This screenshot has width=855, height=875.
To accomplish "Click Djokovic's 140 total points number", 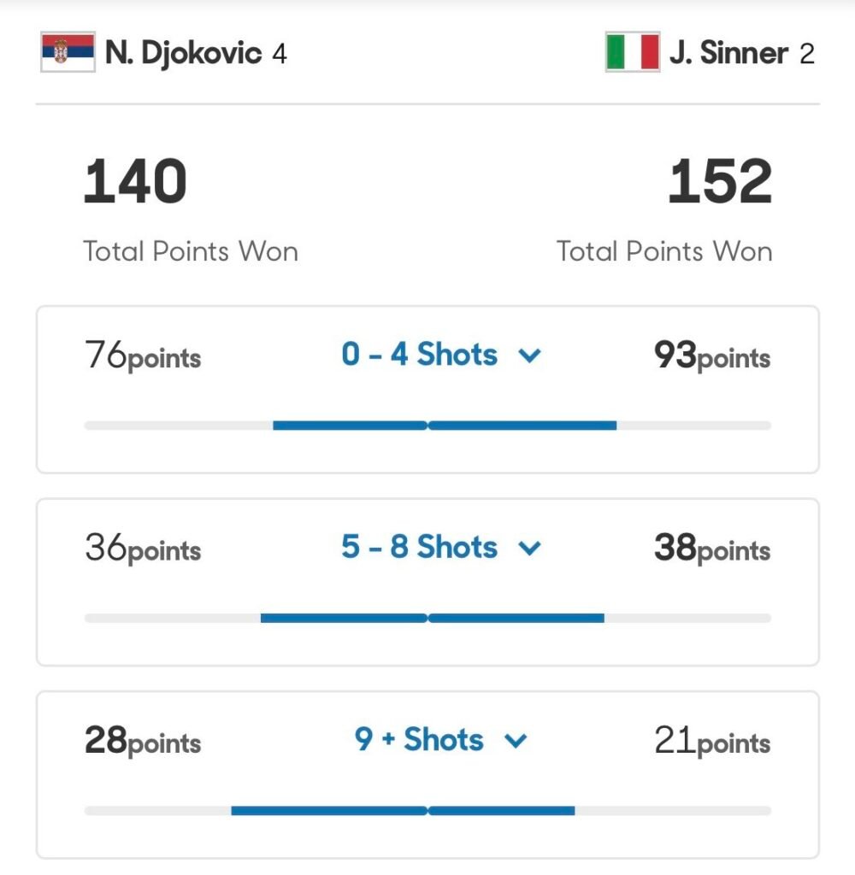I will [x=135, y=182].
